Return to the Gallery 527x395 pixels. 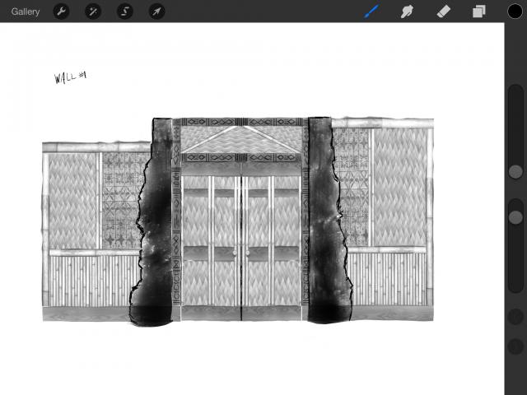coord(26,12)
